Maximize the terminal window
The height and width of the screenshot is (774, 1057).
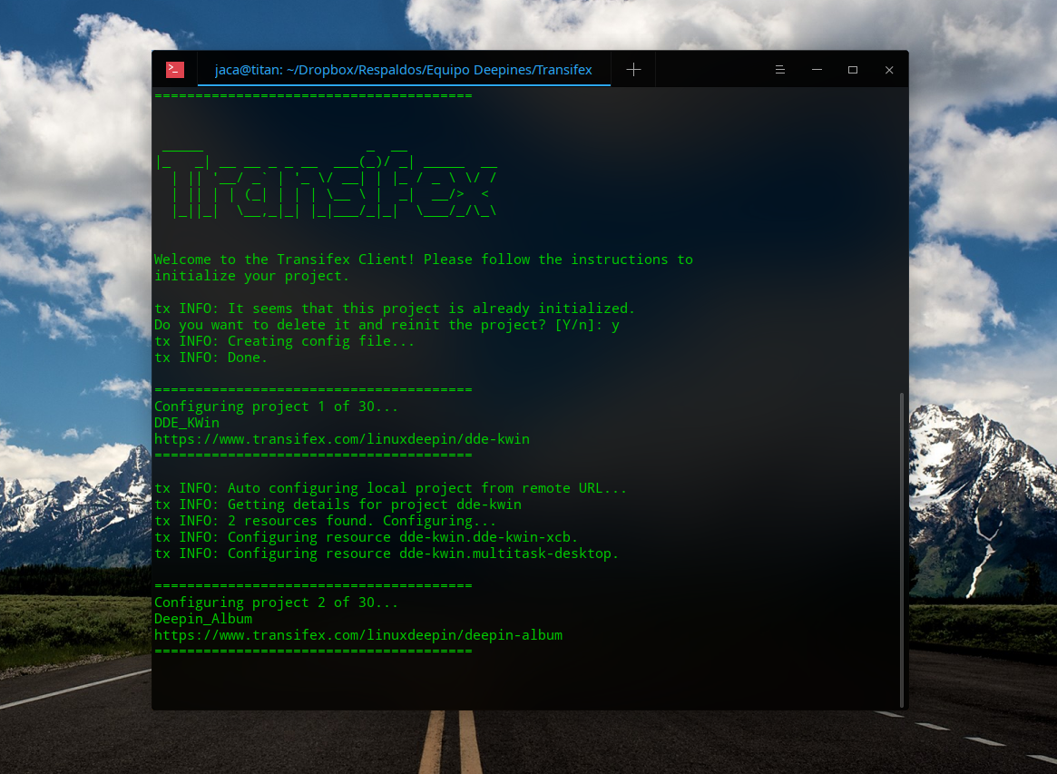(x=853, y=70)
